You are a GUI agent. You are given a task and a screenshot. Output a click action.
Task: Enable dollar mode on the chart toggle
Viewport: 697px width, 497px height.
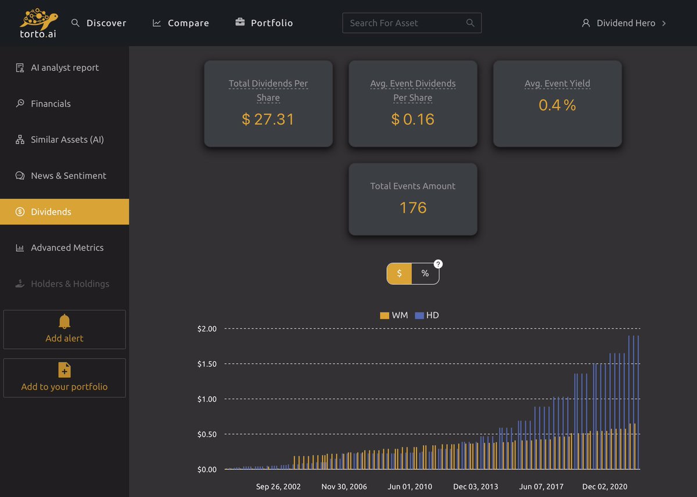pyautogui.click(x=399, y=273)
